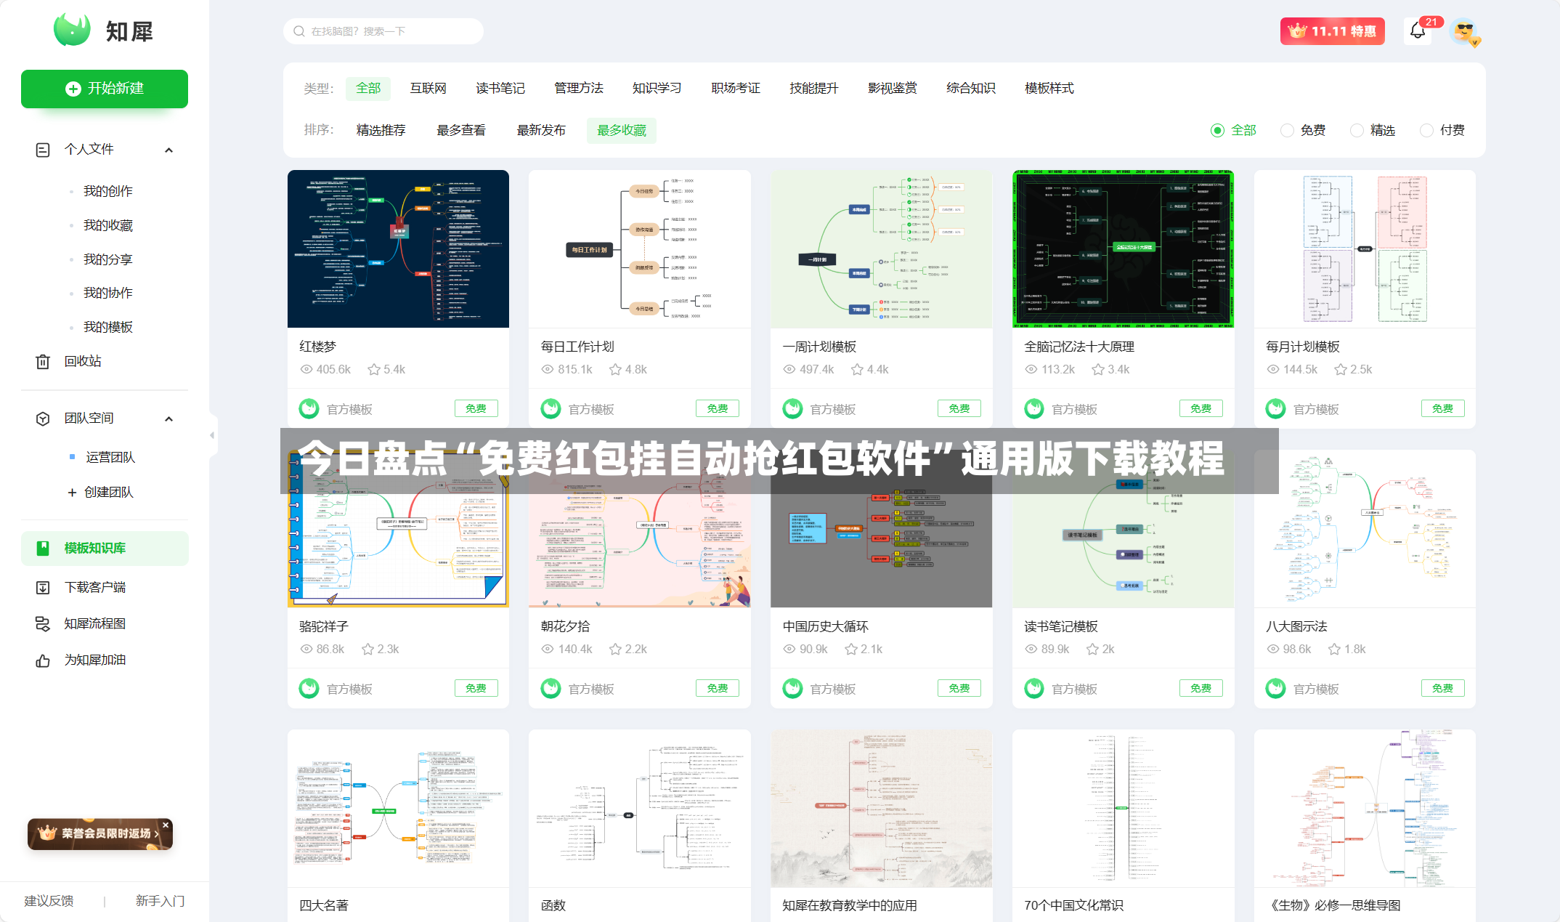Screen dimensions: 1560x922
Task: Select the 付费 radio button filter
Action: coord(1427,131)
